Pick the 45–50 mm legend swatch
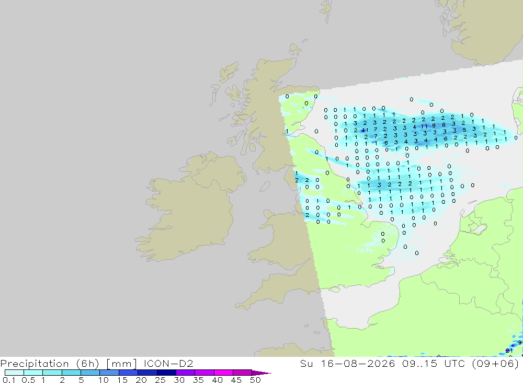The width and height of the screenshot is (523, 383). (x=242, y=373)
